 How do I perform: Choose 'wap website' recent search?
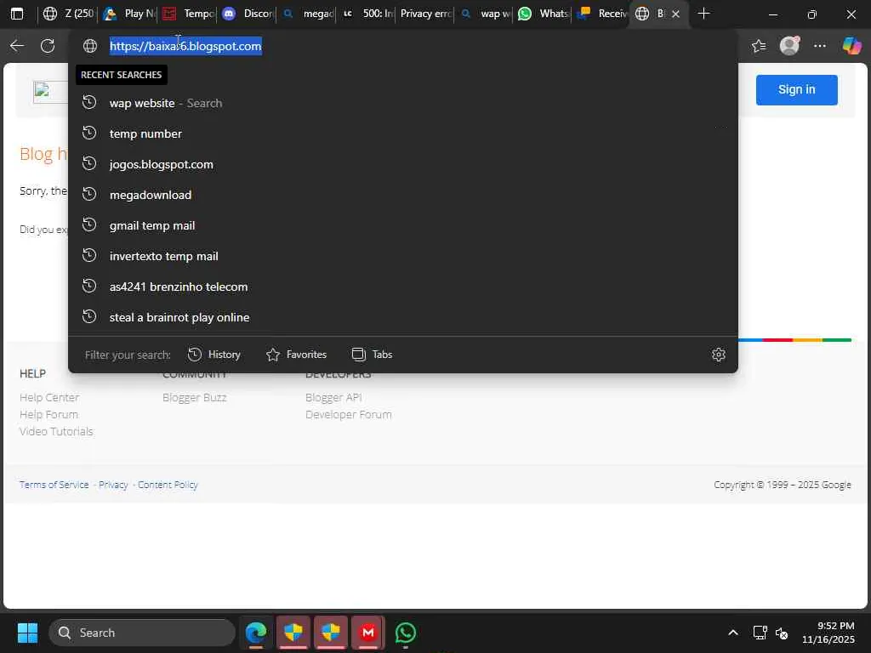402,103
